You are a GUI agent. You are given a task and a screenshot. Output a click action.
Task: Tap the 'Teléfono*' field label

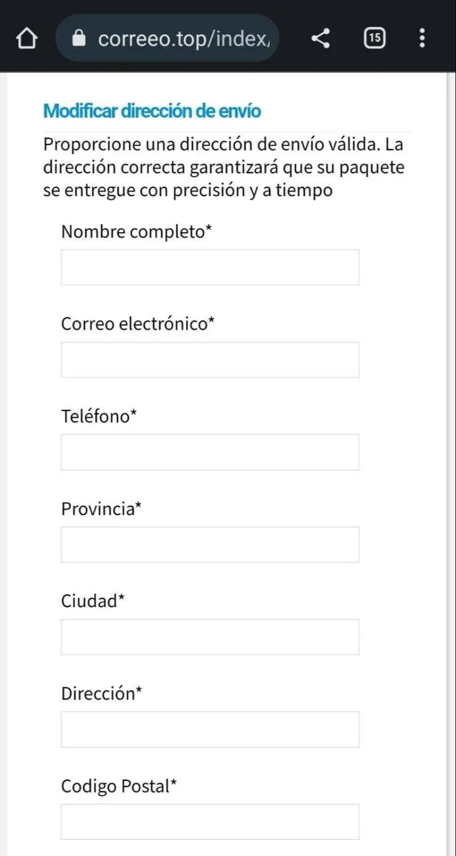99,417
